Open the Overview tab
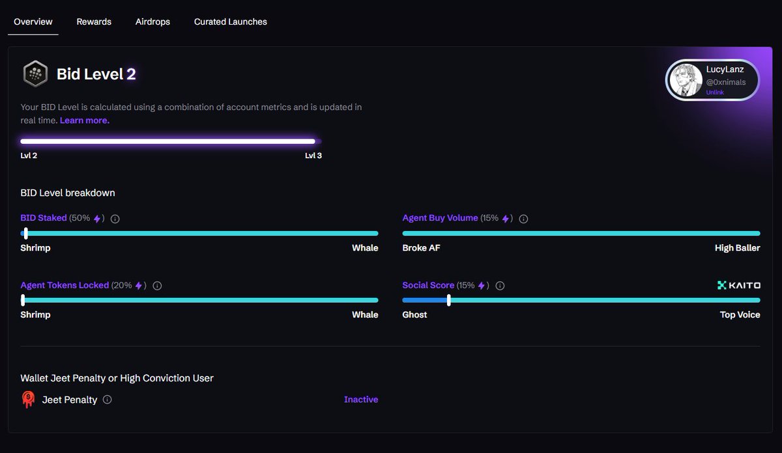The height and width of the screenshot is (453, 782). [x=33, y=21]
